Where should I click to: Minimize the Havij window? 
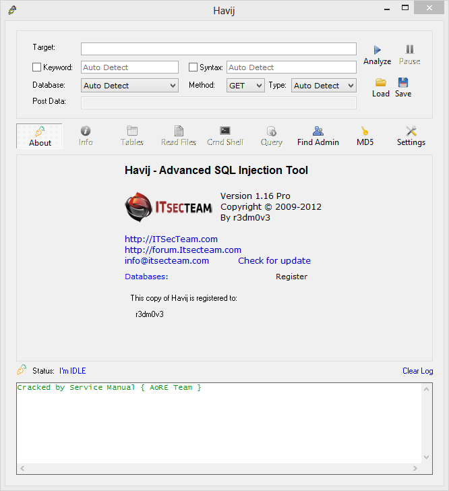(387, 9)
